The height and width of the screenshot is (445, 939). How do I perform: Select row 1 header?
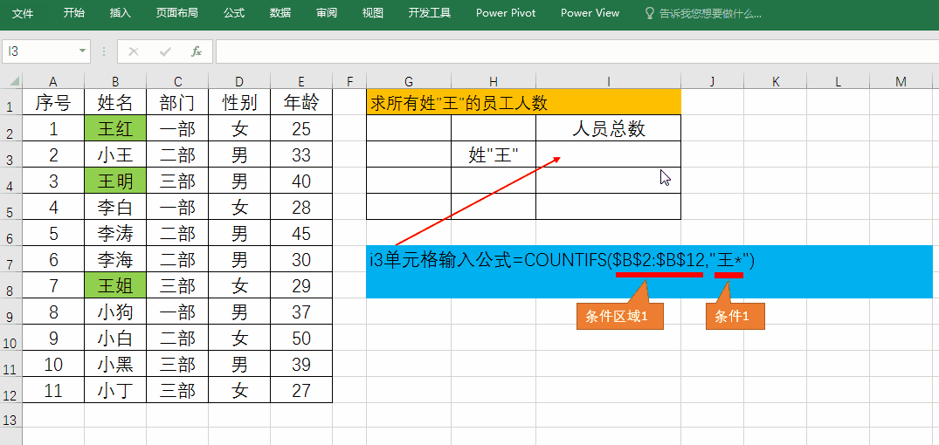10,103
